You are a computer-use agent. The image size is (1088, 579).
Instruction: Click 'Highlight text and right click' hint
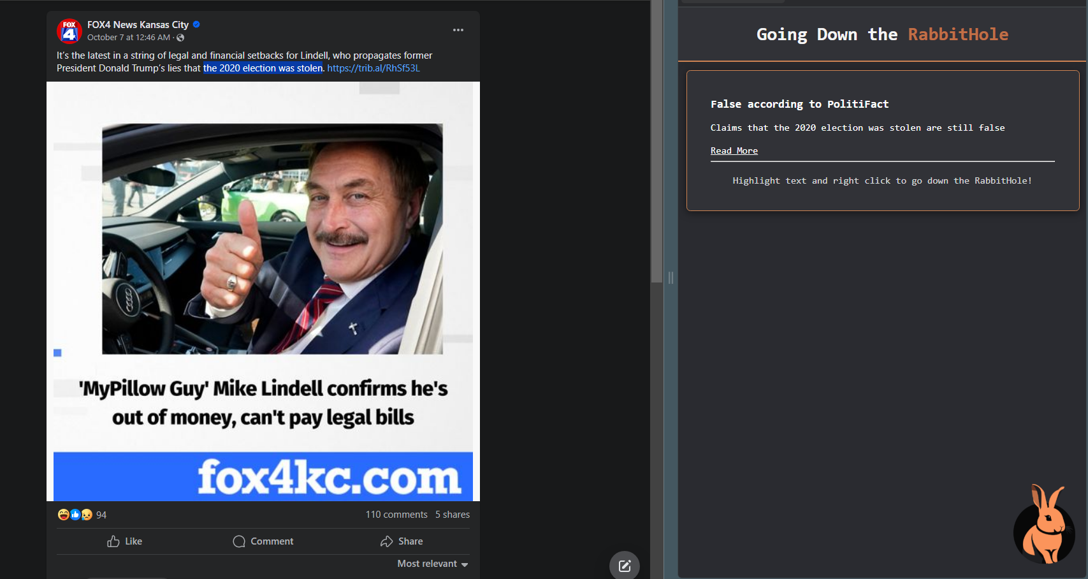coord(882,180)
